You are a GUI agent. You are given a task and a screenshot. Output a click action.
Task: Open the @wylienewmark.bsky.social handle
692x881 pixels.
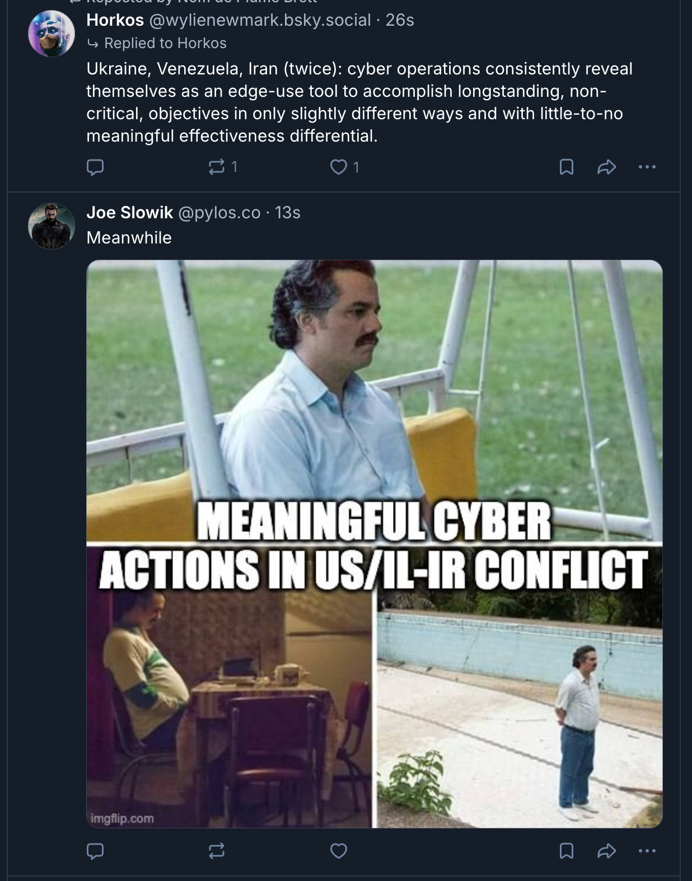260,20
